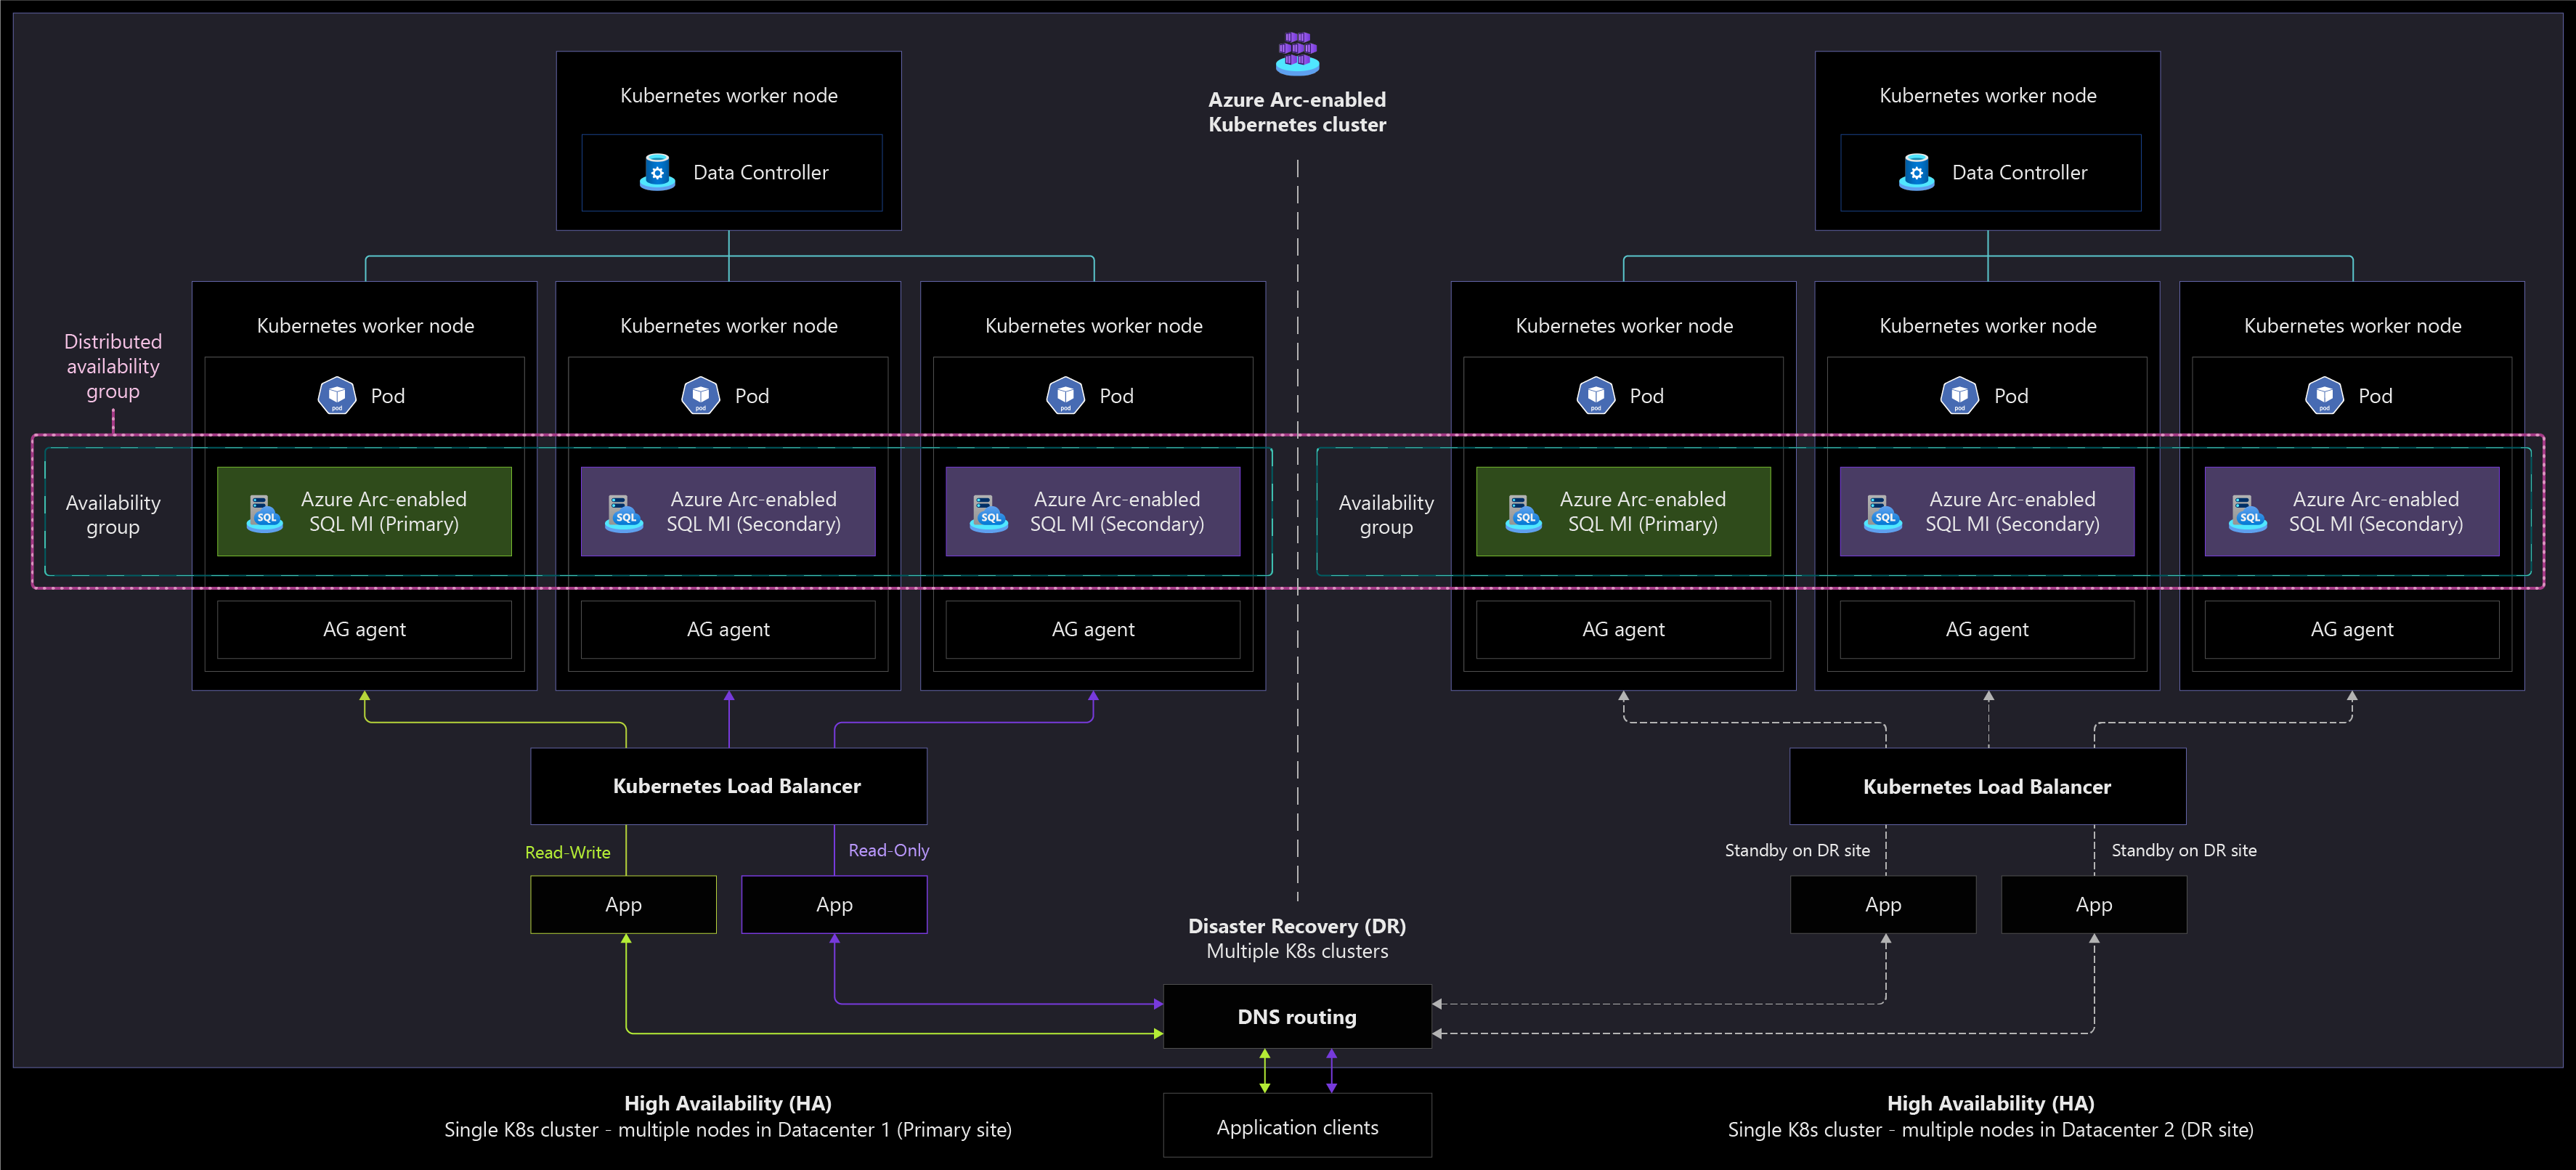Screen dimensions: 2576x1170
Task: Click SQL icon in Datacenter 2 SQL MI (Primary) box
Action: [1524, 513]
